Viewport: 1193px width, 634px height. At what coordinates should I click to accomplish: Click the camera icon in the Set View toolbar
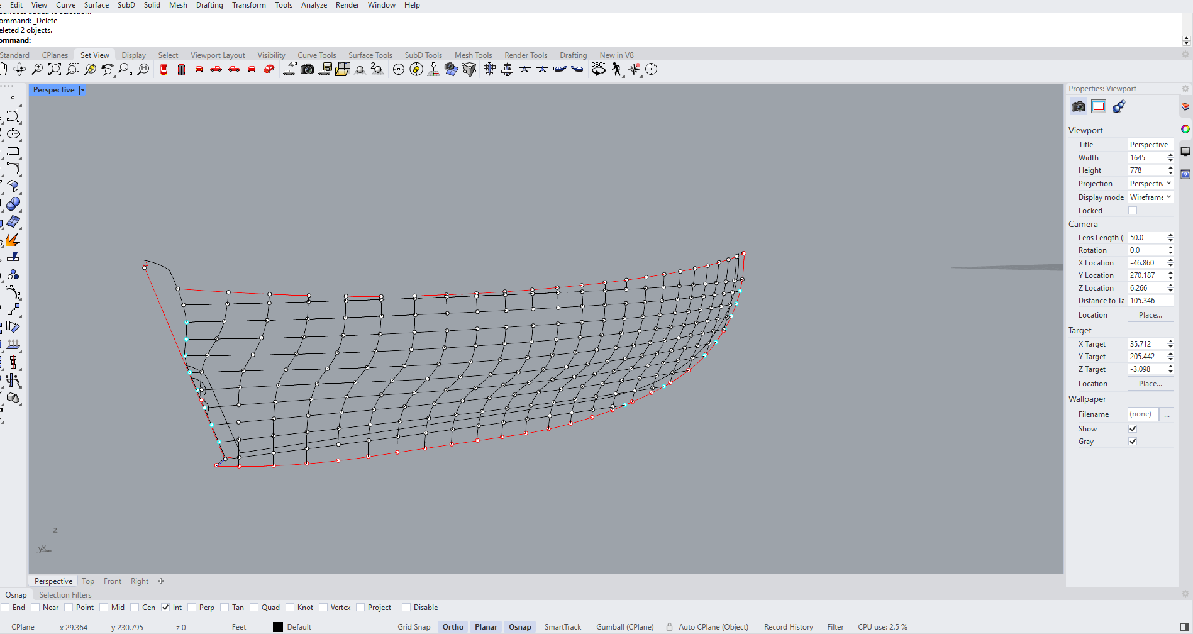click(307, 69)
